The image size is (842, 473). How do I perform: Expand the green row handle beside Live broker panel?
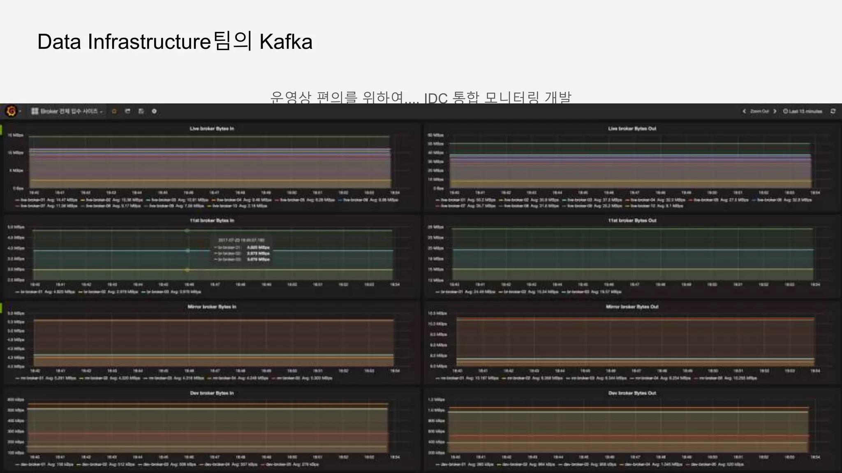(1, 130)
